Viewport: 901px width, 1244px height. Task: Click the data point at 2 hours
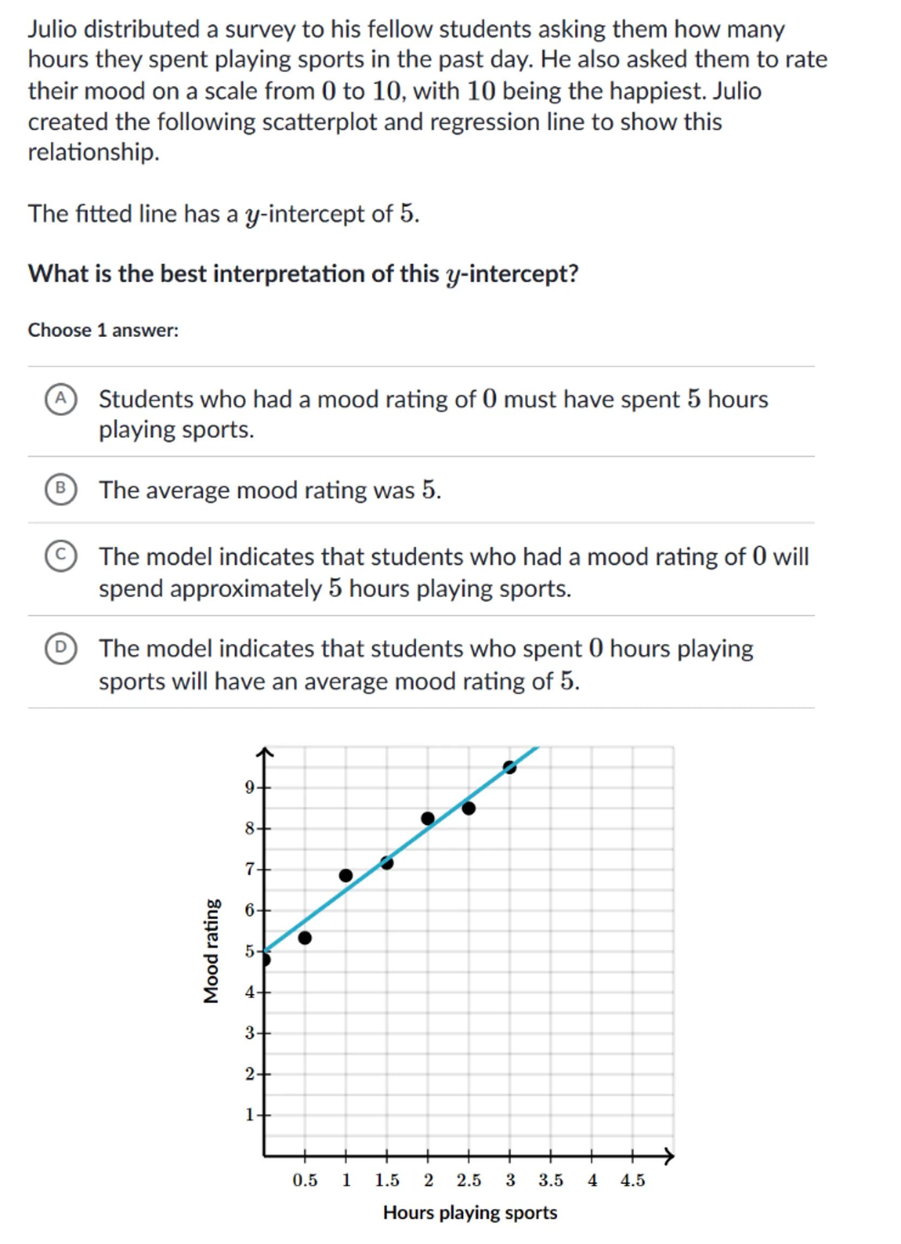pyautogui.click(x=428, y=819)
